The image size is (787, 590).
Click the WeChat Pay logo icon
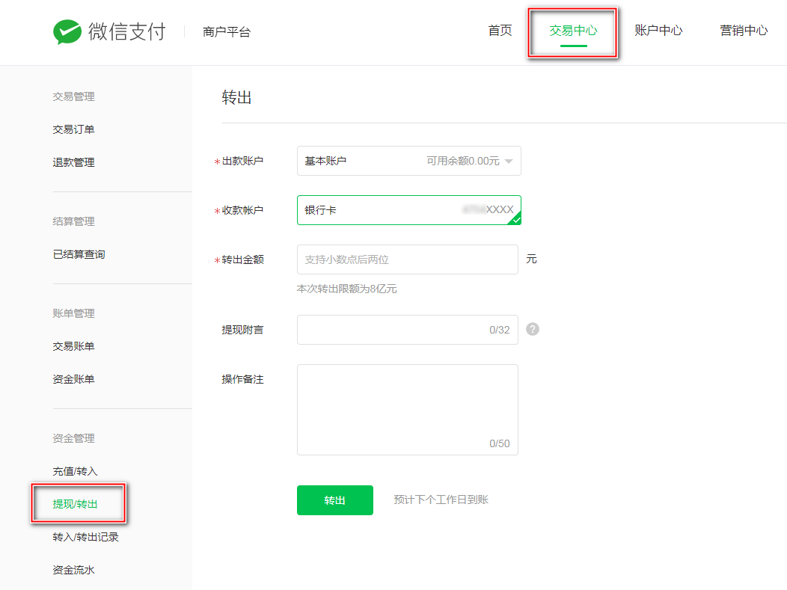point(67,31)
